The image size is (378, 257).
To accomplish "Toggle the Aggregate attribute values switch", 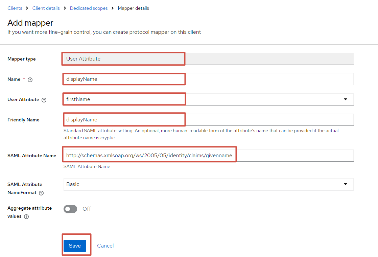I will click(70, 209).
